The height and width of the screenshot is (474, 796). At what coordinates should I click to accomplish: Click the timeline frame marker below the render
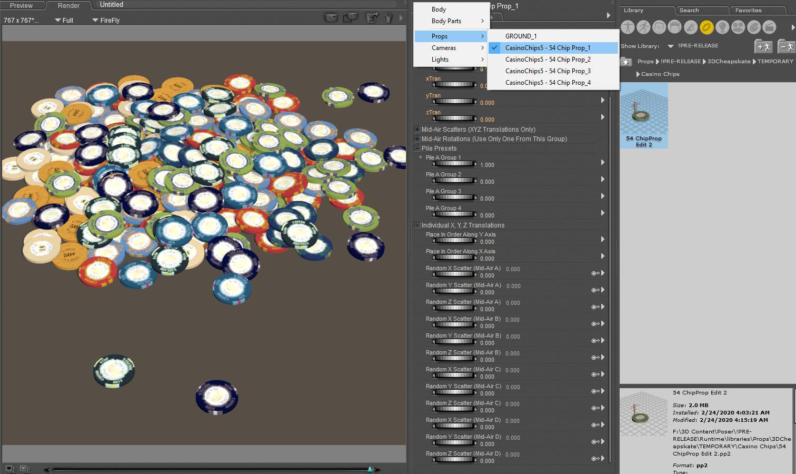pos(370,469)
